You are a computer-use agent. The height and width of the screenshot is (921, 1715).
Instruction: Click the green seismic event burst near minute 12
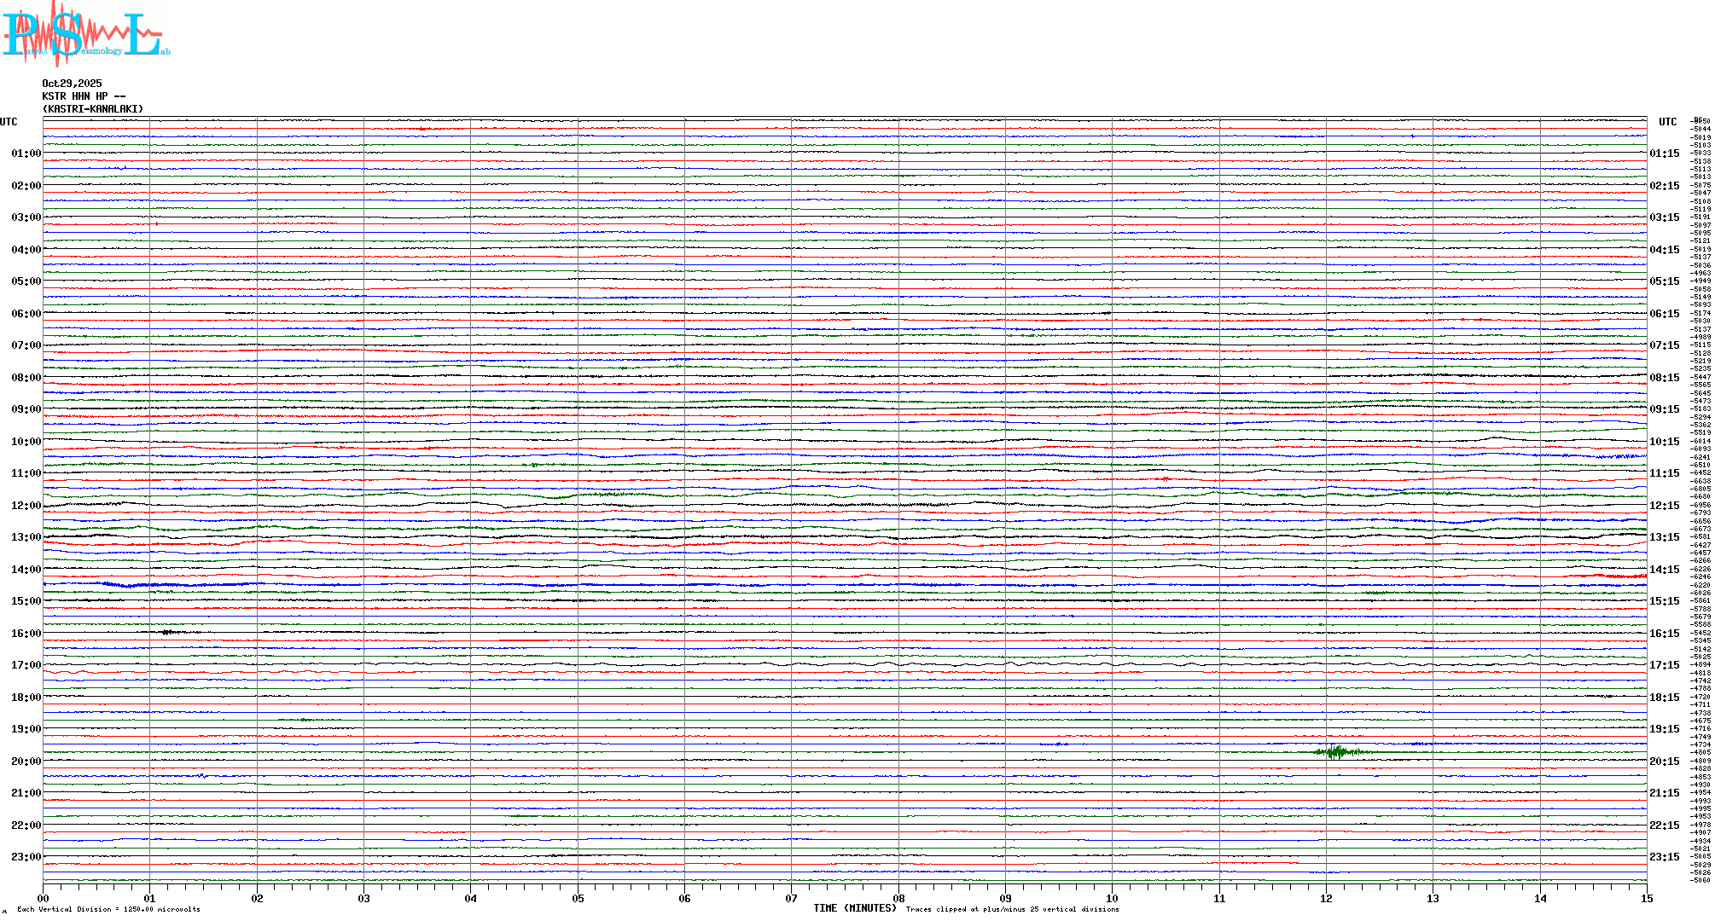pos(1336,752)
